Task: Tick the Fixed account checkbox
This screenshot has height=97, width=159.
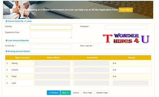Action: [x=7, y=76]
